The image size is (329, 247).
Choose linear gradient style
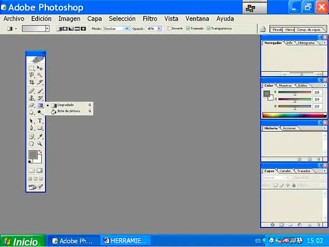59,28
